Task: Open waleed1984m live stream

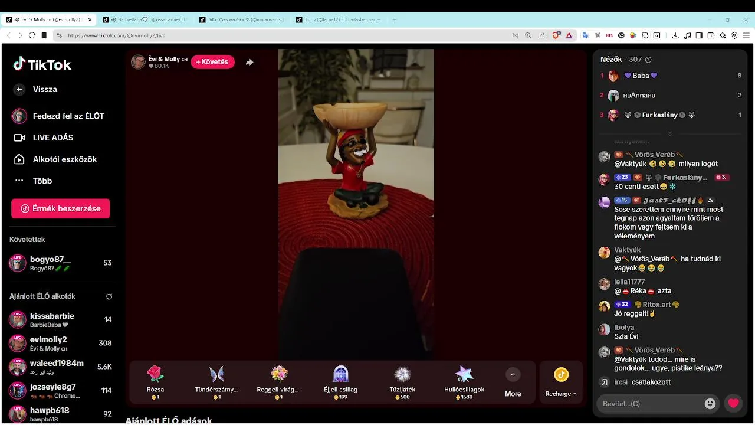Action: (61, 367)
